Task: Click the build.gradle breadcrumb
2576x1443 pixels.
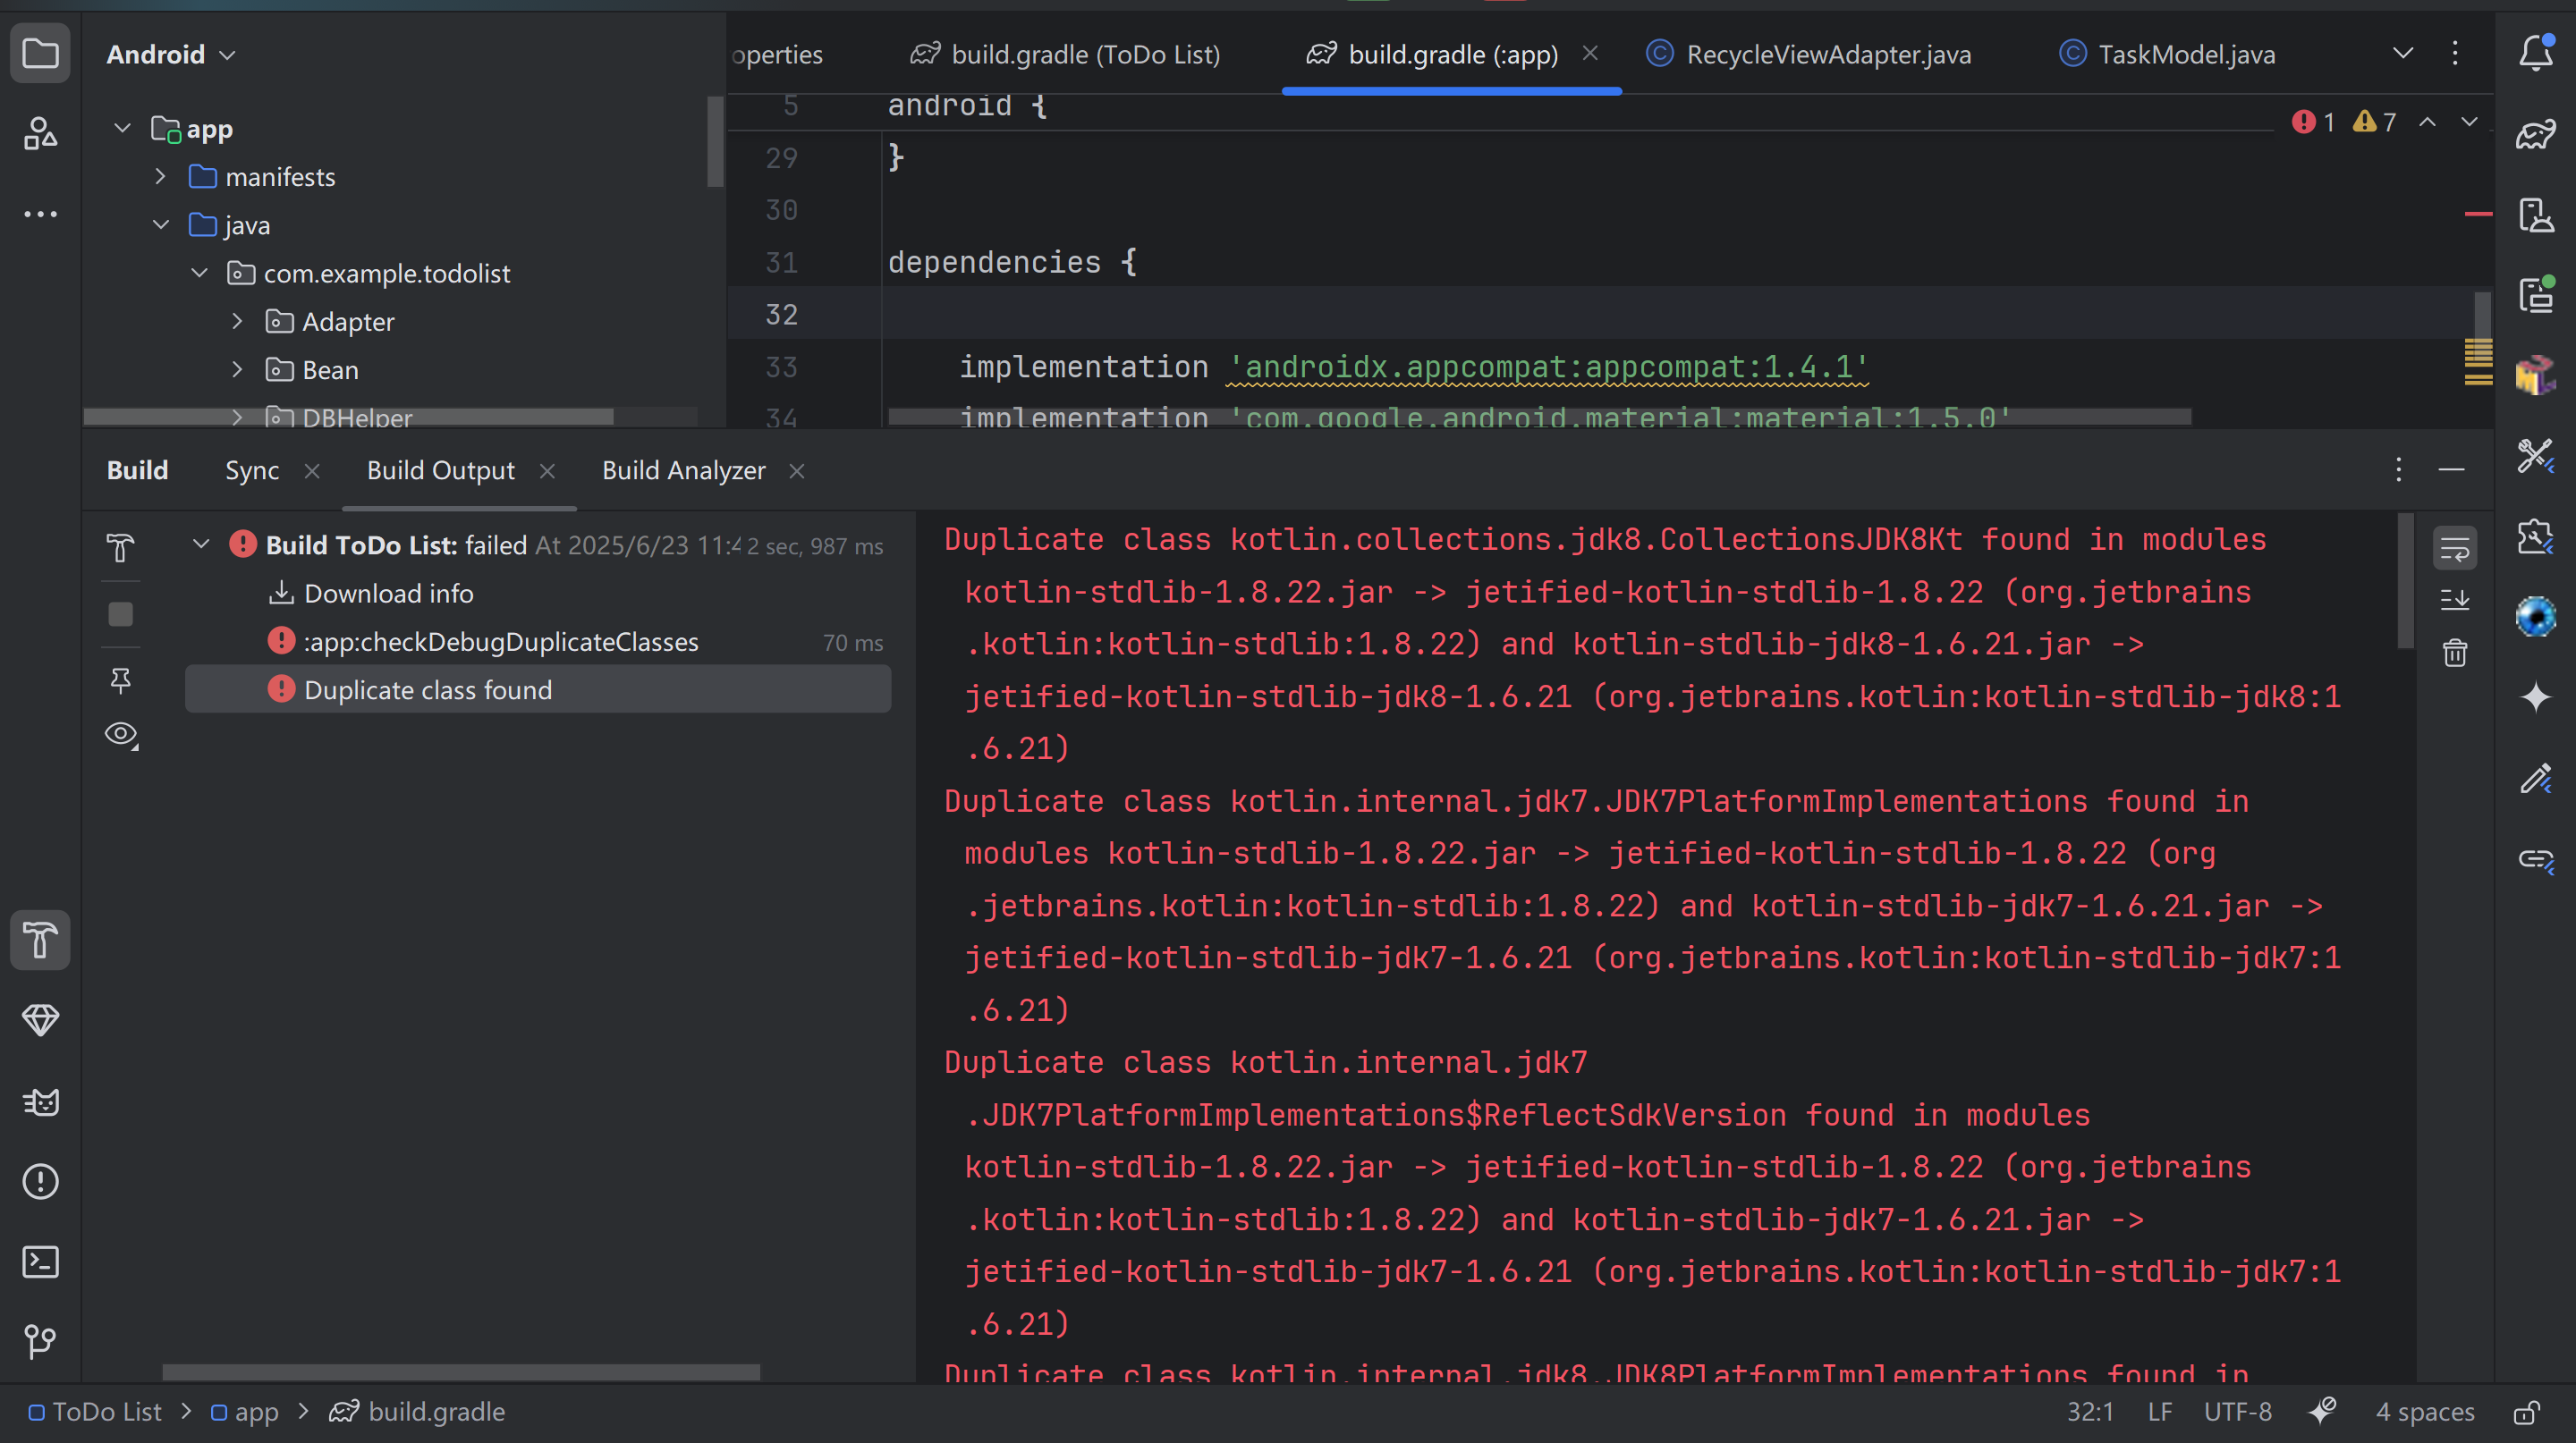Action: pyautogui.click(x=436, y=1411)
